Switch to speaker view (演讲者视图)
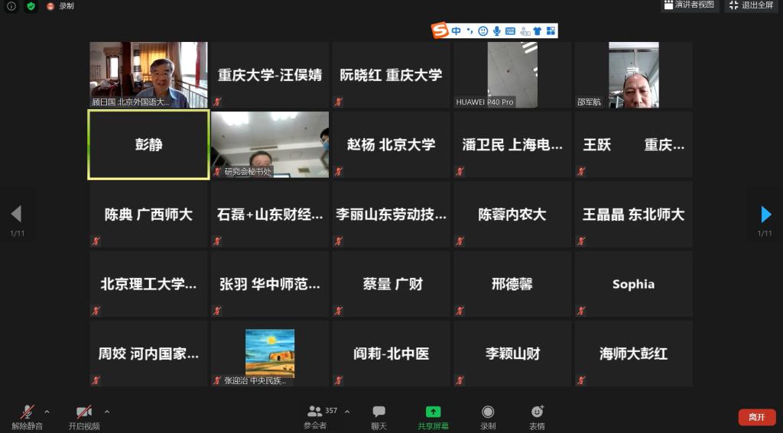The height and width of the screenshot is (433, 783). tap(690, 5)
